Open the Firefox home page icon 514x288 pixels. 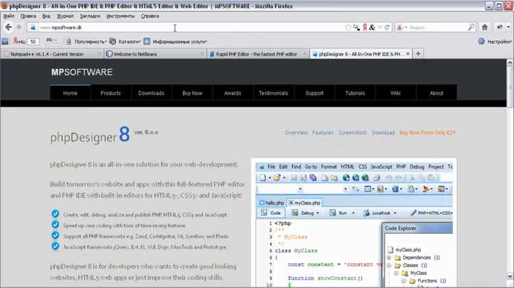point(485,27)
